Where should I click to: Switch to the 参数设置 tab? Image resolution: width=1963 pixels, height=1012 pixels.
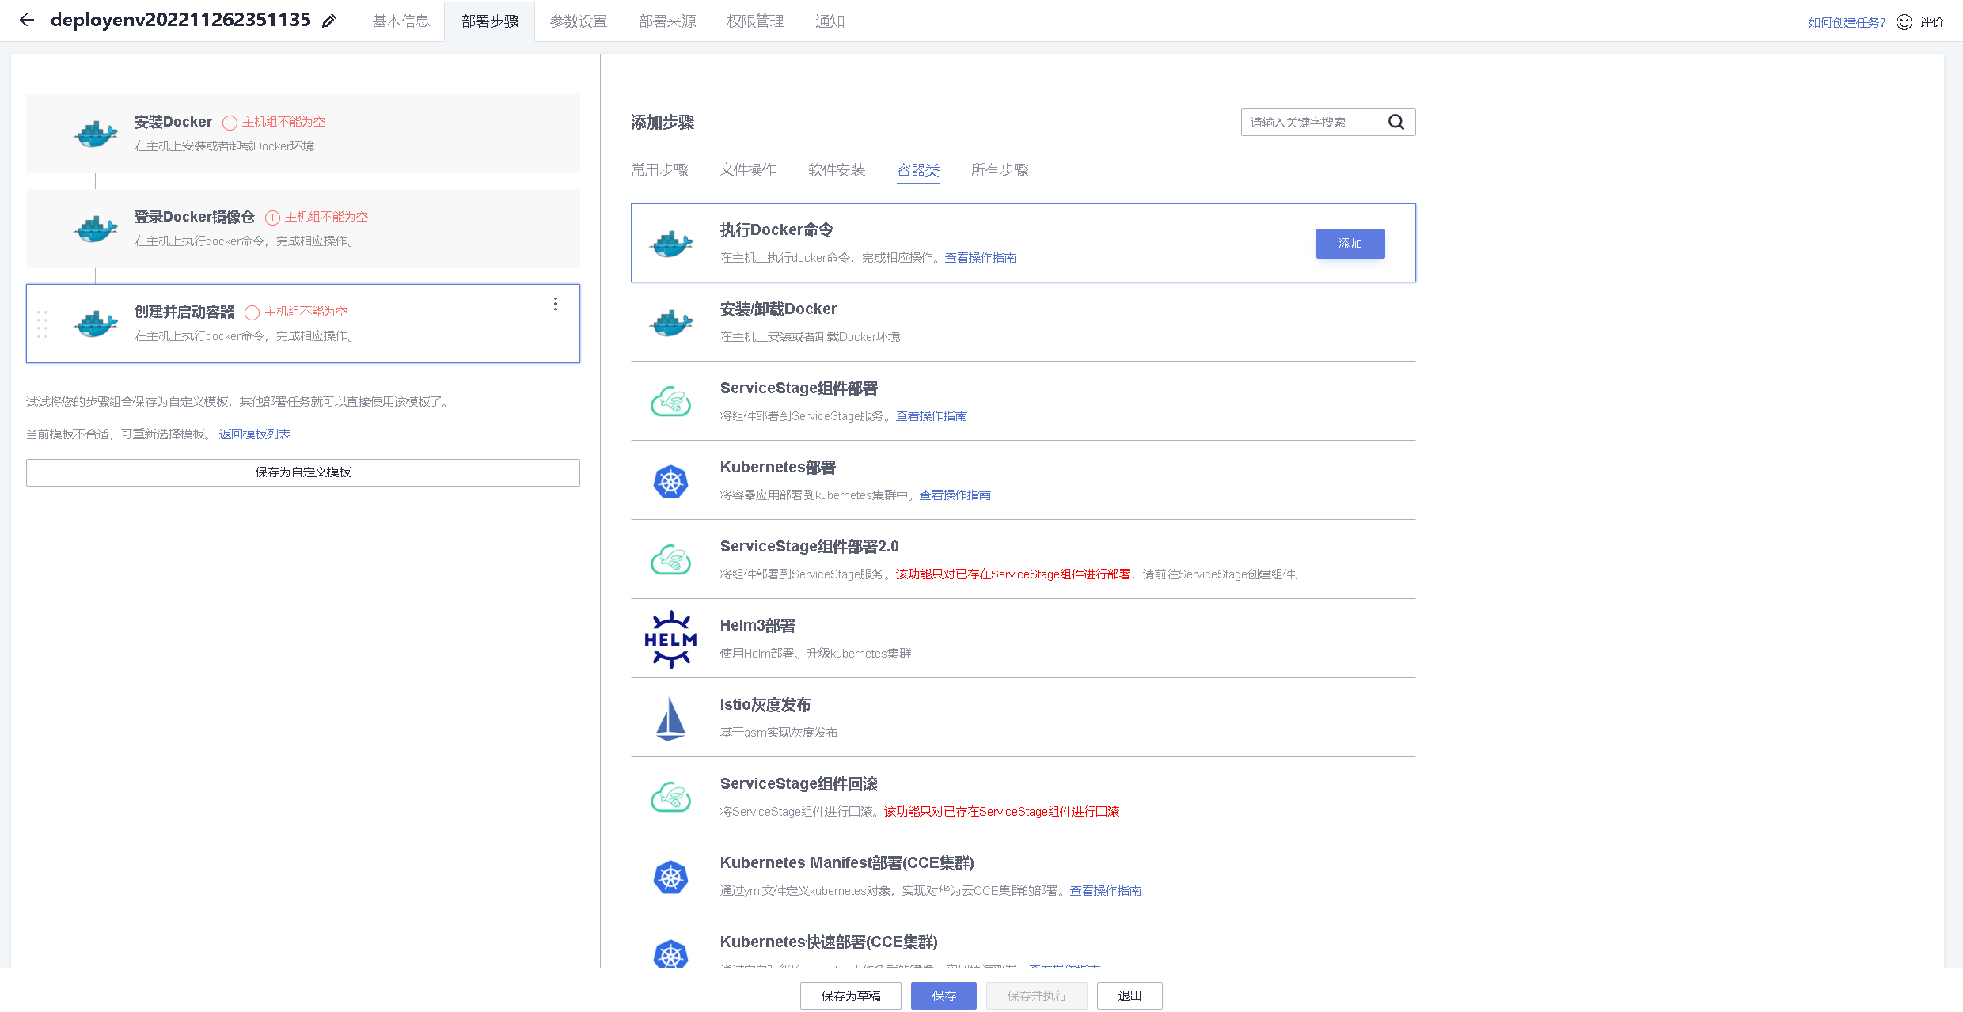(579, 21)
